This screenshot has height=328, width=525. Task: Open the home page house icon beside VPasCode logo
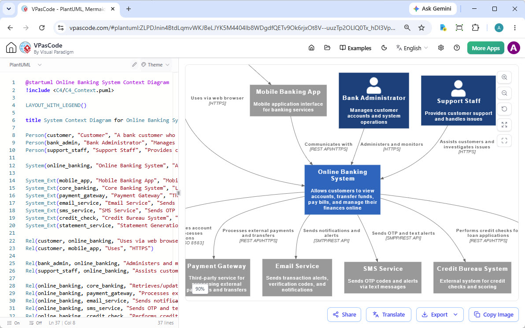pyautogui.click(x=11, y=48)
